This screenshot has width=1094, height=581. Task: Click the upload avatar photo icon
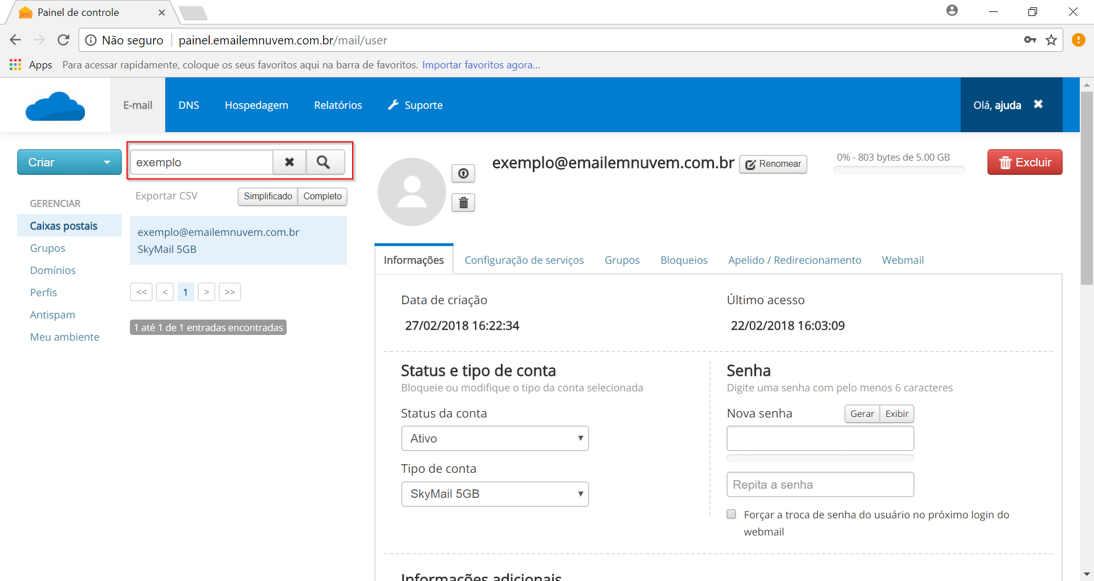[x=463, y=173]
